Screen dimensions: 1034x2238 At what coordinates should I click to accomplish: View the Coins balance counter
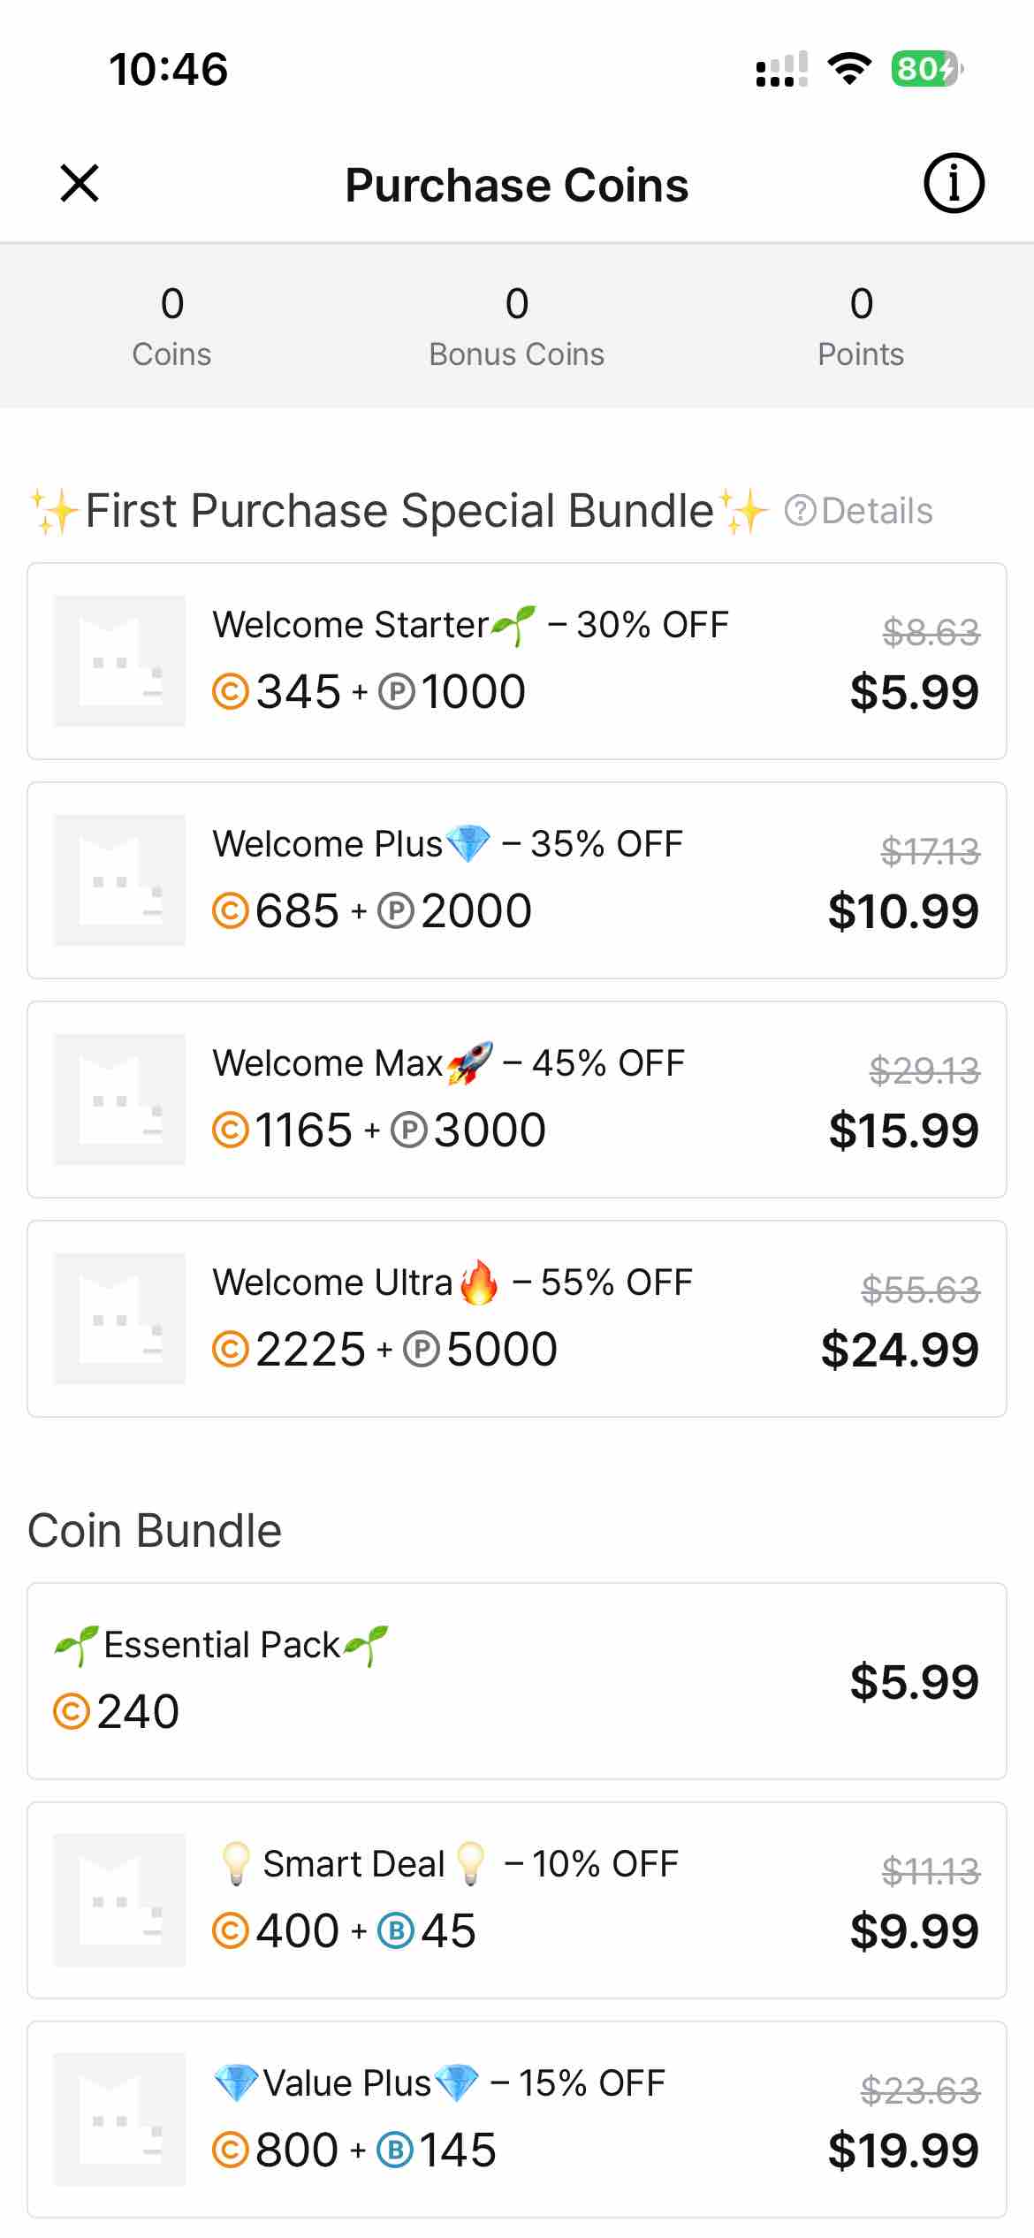click(x=171, y=325)
